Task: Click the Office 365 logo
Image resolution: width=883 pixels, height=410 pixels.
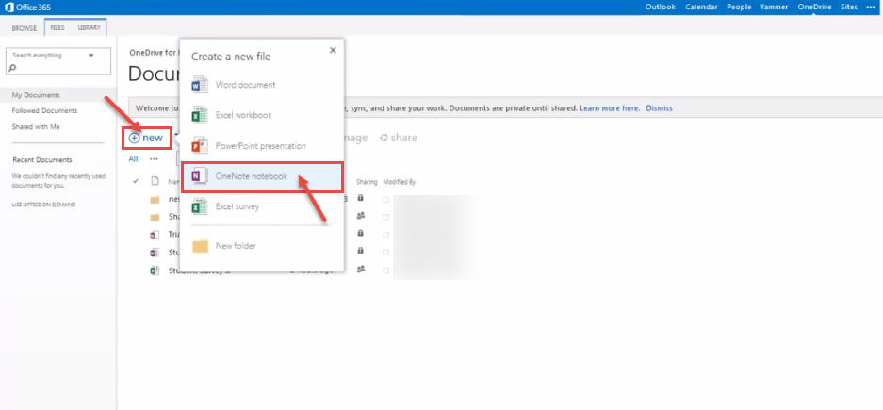Action: [28, 8]
